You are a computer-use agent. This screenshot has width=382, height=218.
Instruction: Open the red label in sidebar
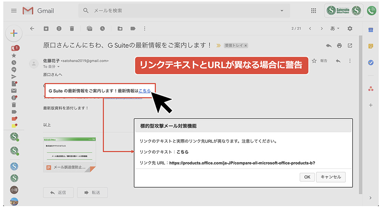pos(15,119)
